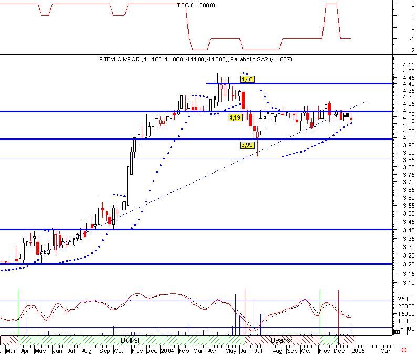Screen dimensions: 417x354
Task: Click the red circular icon at bottom right
Action: click(404, 350)
